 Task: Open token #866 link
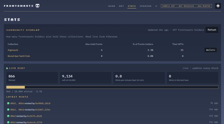(21, 103)
